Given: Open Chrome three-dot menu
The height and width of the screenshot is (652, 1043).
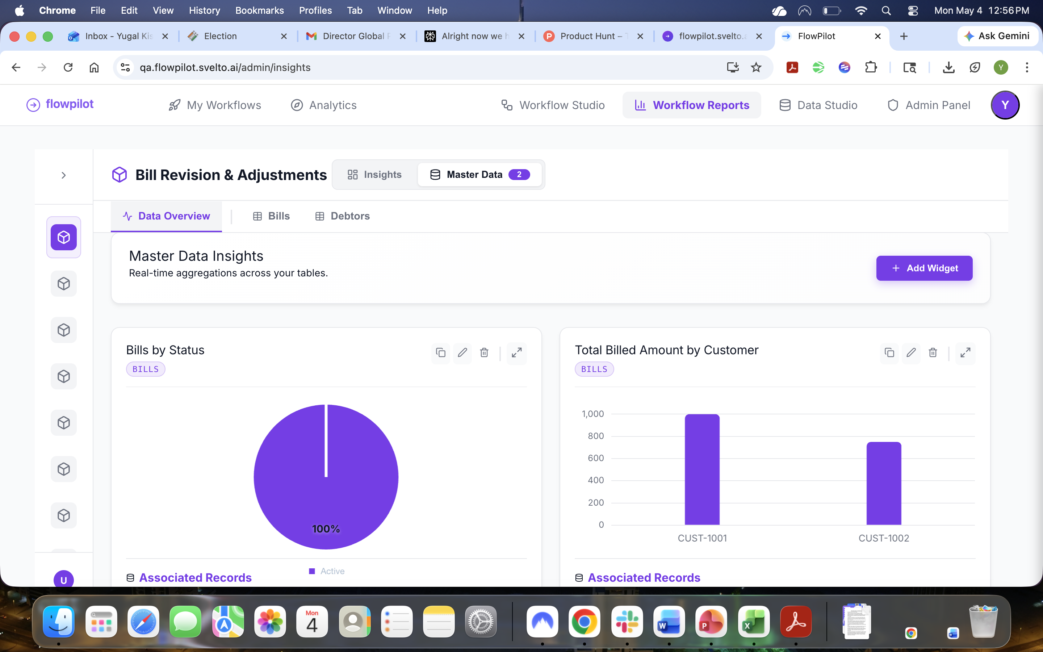Looking at the screenshot, I should (1027, 67).
